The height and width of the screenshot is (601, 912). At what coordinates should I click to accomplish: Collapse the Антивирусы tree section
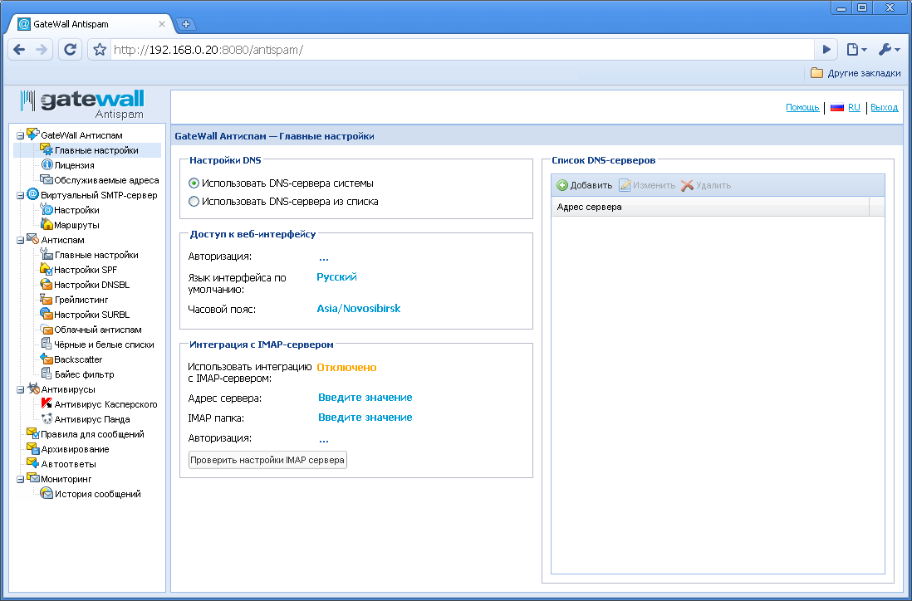pyautogui.click(x=20, y=389)
